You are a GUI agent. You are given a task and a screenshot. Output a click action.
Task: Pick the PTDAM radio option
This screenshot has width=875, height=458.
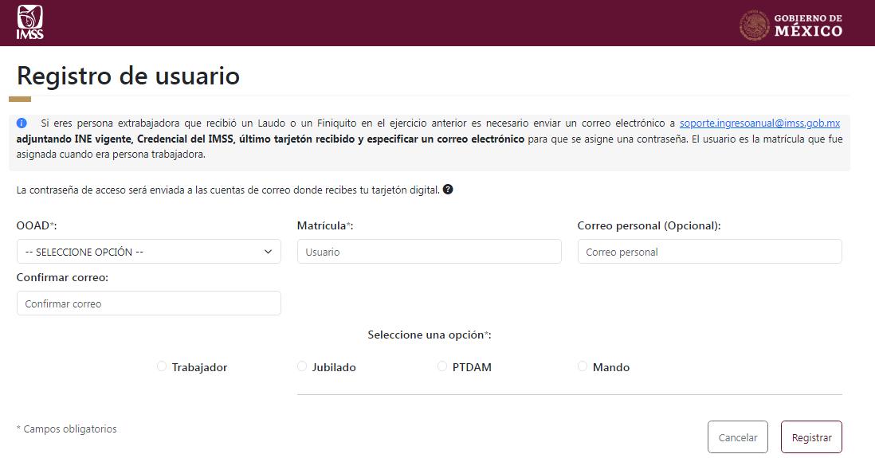[x=442, y=366]
